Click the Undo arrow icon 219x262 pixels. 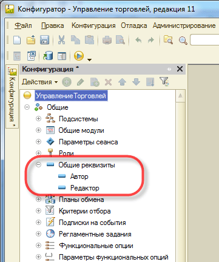[138, 40]
